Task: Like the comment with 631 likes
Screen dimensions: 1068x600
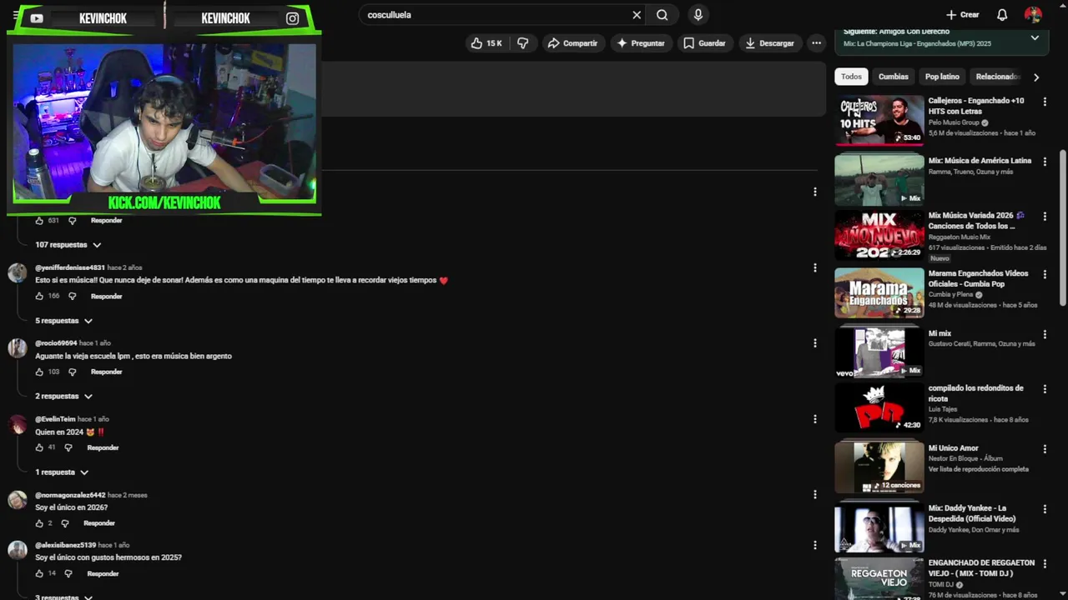Action: (x=39, y=221)
